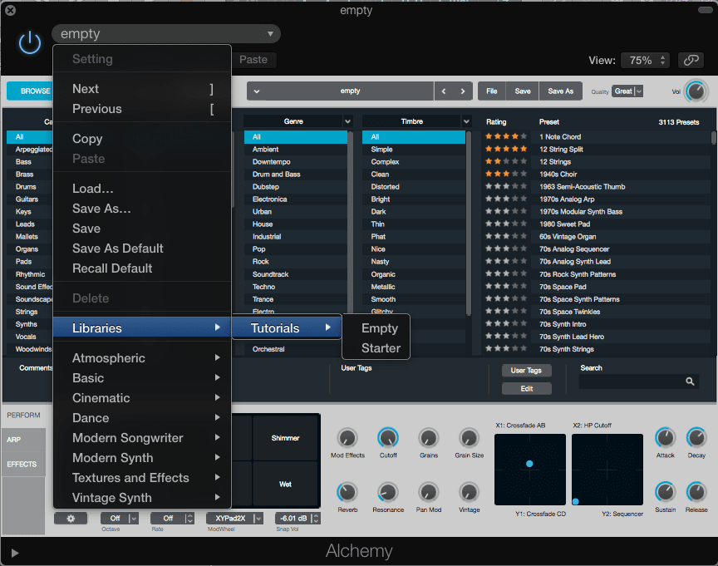Viewport: 718px width, 566px height.
Task: Open the XYPad2X ModWheel dropdown
Action: [234, 519]
